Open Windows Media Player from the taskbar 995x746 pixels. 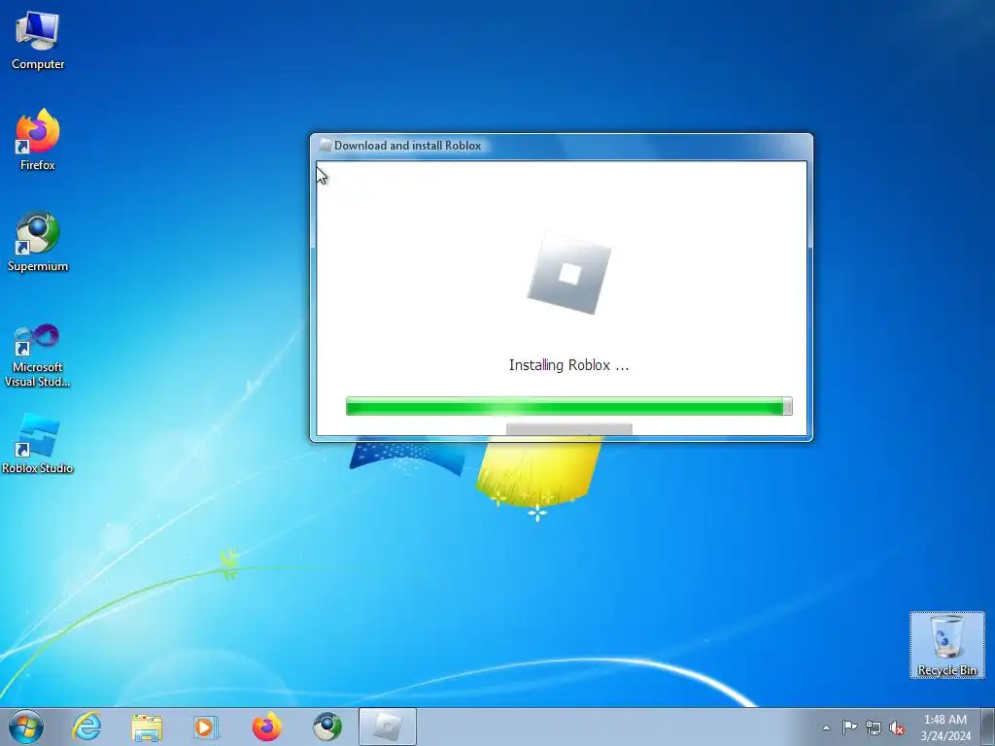click(205, 727)
